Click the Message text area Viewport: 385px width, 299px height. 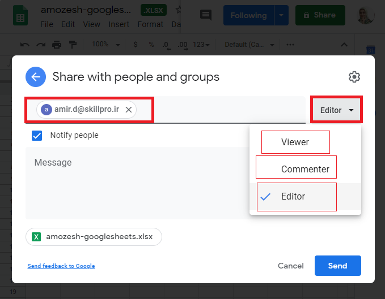point(137,183)
